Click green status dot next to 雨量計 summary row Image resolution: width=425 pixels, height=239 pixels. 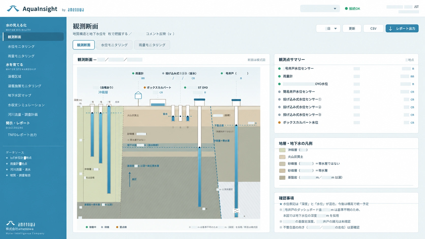[x=279, y=76]
